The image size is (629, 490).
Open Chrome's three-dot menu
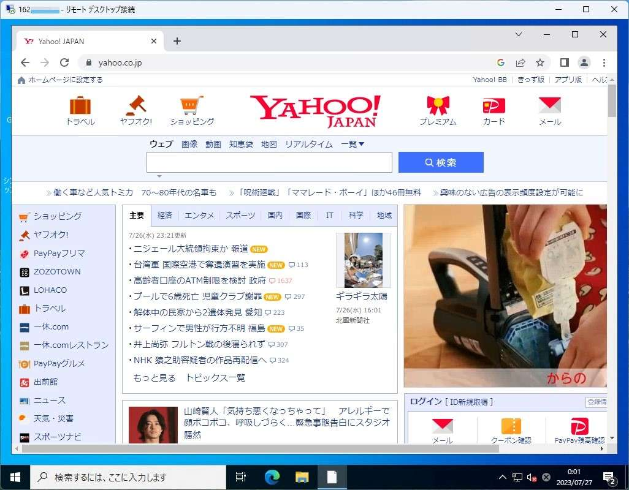click(604, 62)
